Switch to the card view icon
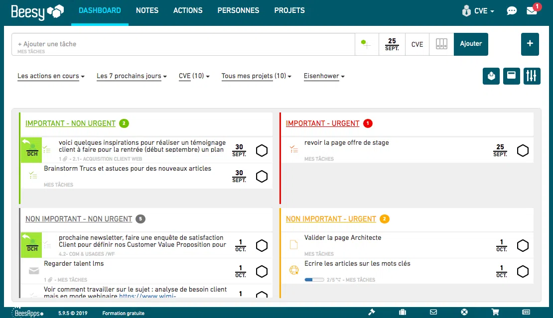This screenshot has width=553, height=318. (511, 76)
